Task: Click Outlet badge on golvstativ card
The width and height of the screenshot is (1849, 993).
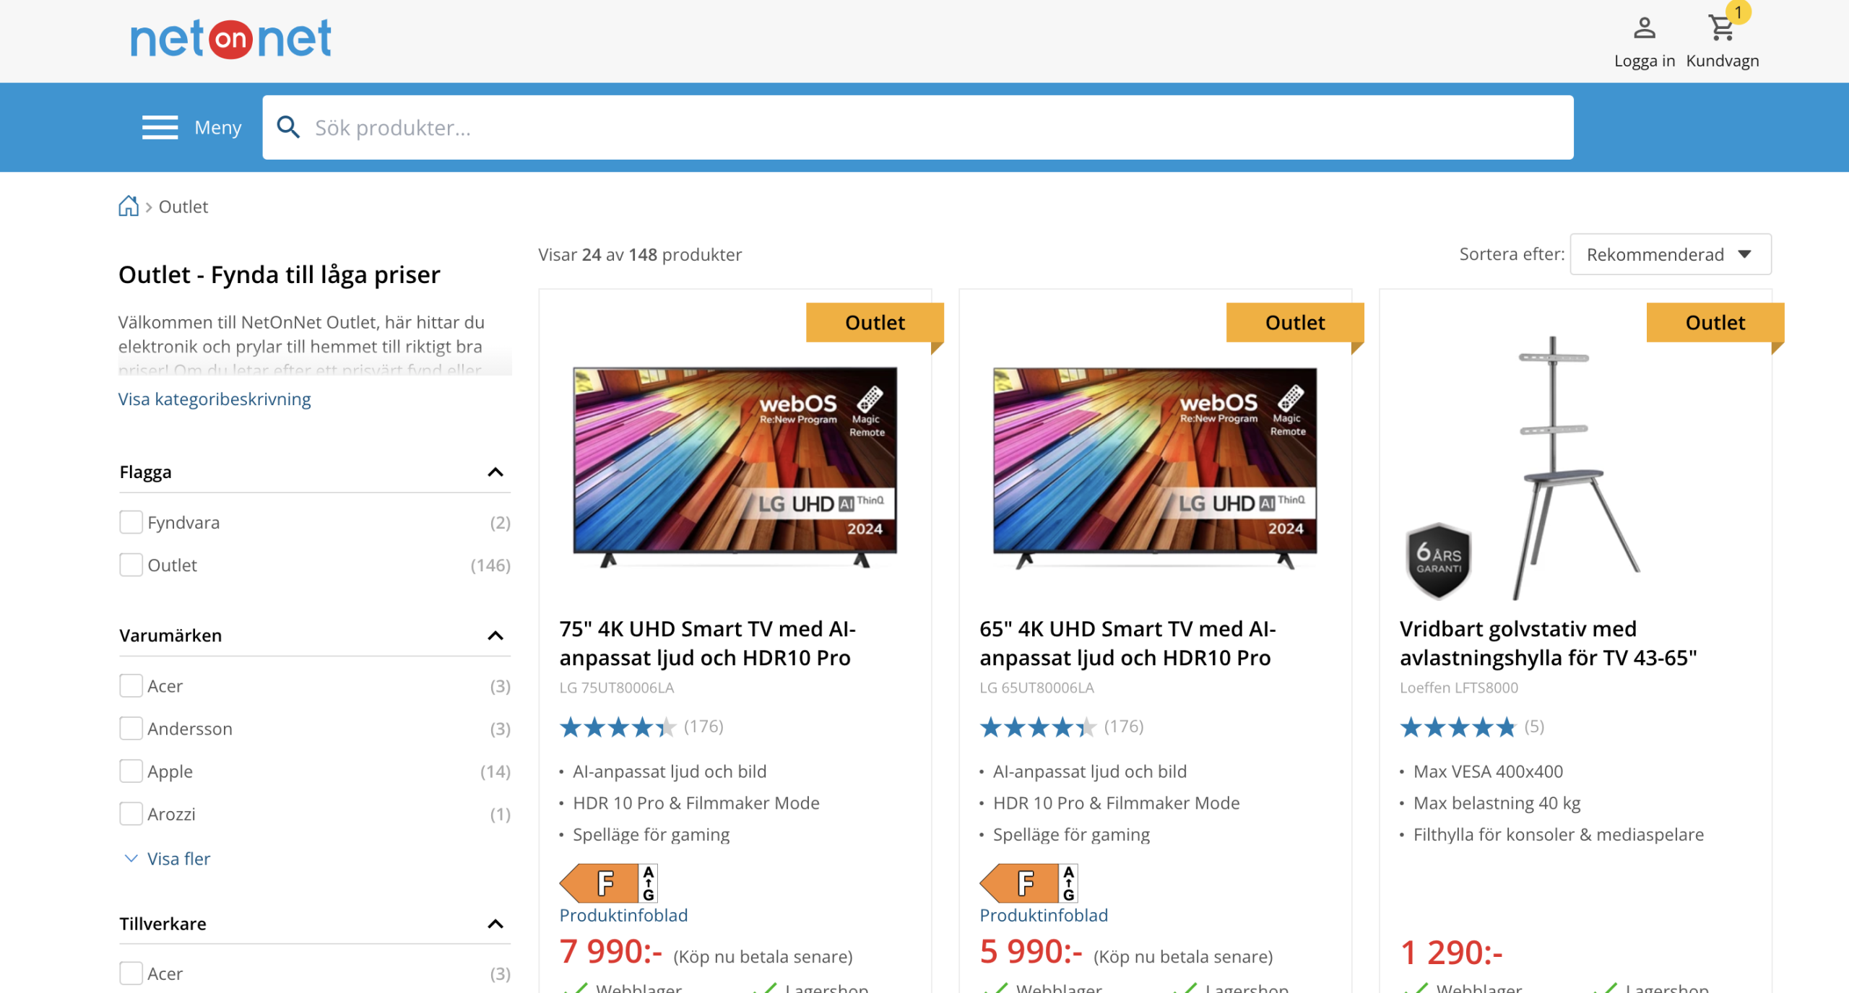Action: (x=1715, y=322)
